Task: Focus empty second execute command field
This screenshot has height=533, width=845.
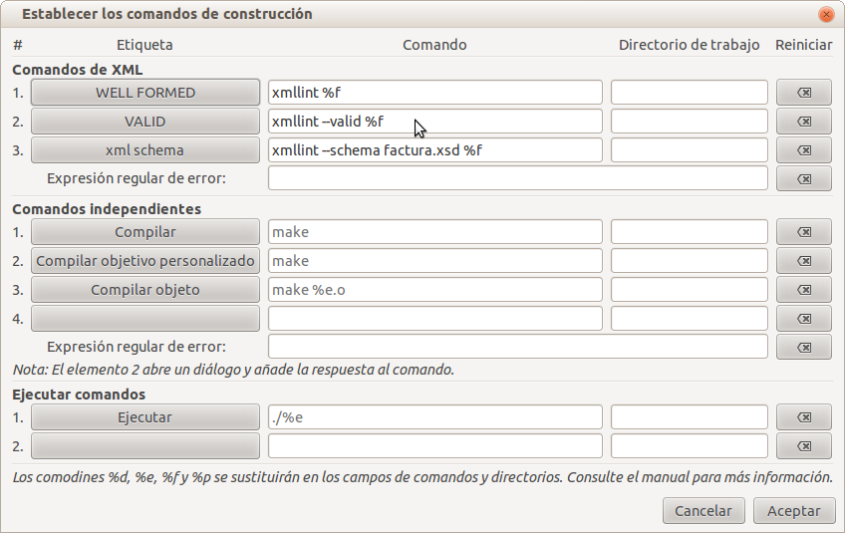Action: click(434, 446)
